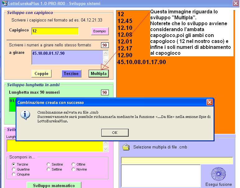The width and height of the screenshot is (240, 188).
Task: Click OK in the success dialog
Action: [x=115, y=133]
